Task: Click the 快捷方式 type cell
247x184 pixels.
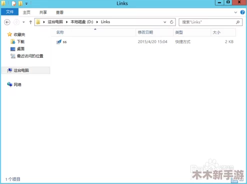Action: click(182, 42)
